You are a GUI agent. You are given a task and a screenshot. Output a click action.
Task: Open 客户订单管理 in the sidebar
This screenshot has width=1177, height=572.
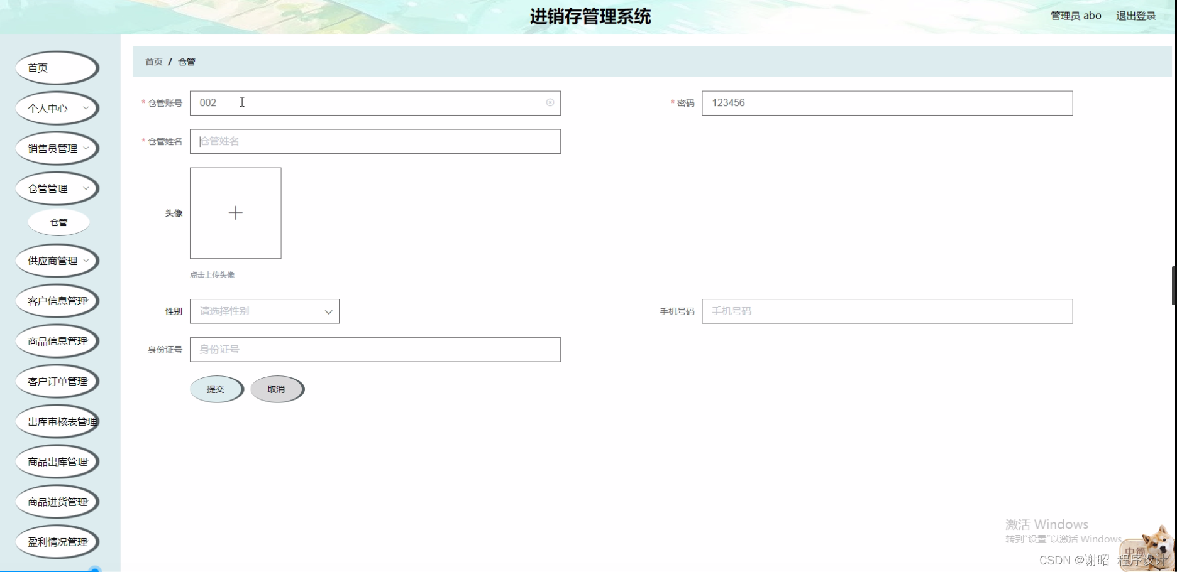click(x=57, y=381)
